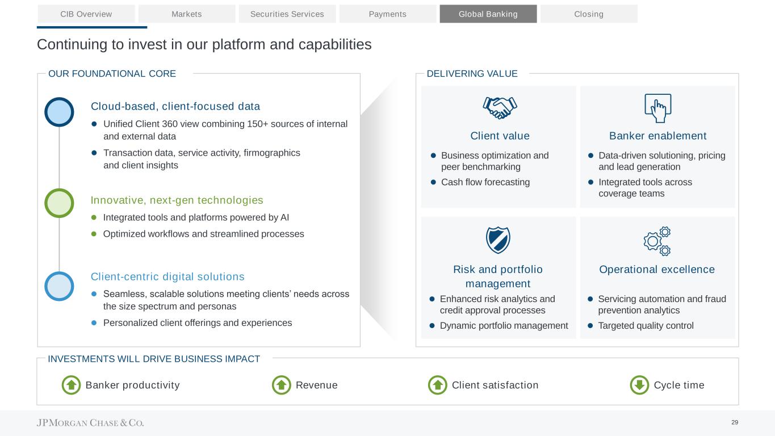This screenshot has height=436, width=775.
Task: Click the gears icon for Operational excellence
Action: [657, 241]
